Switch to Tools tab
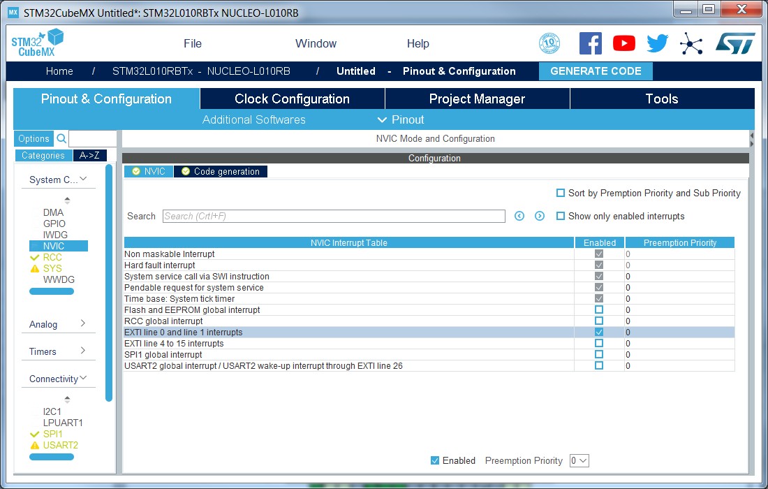This screenshot has height=489, width=768. (662, 99)
